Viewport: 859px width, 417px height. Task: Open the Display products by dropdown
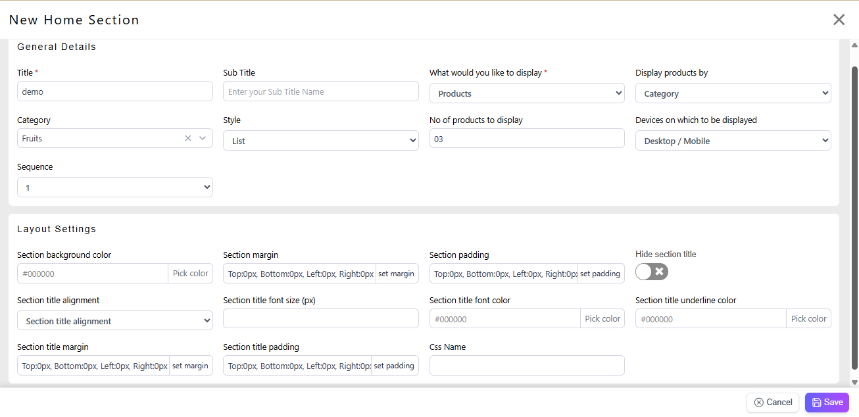pos(733,93)
